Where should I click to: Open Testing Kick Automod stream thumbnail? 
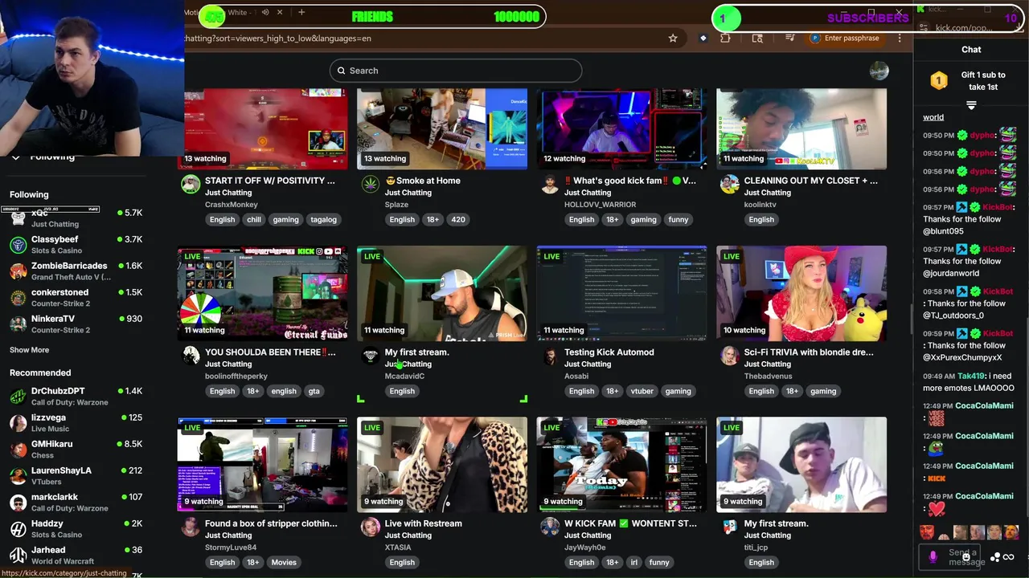coord(621,293)
